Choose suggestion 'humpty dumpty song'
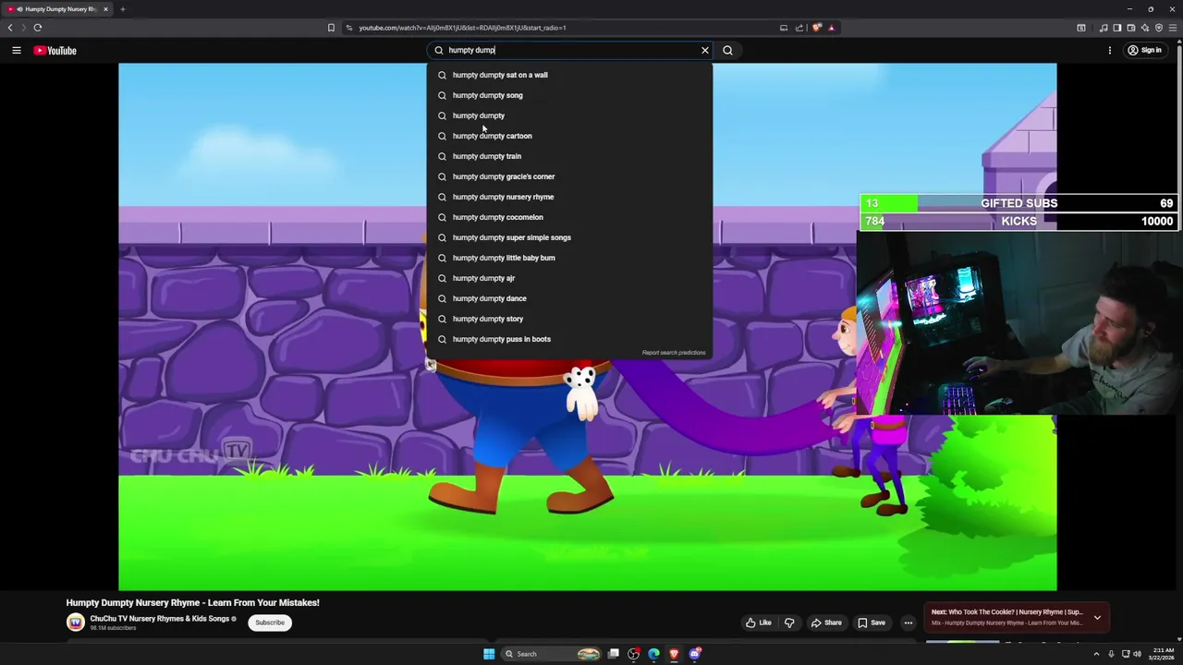This screenshot has height=665, width=1183. [x=569, y=95]
